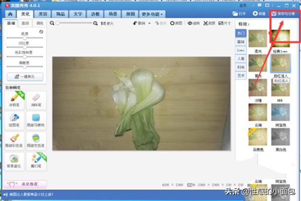Click the home icon tab
Image resolution: width=301 pixels, height=201 pixels.
point(10,14)
